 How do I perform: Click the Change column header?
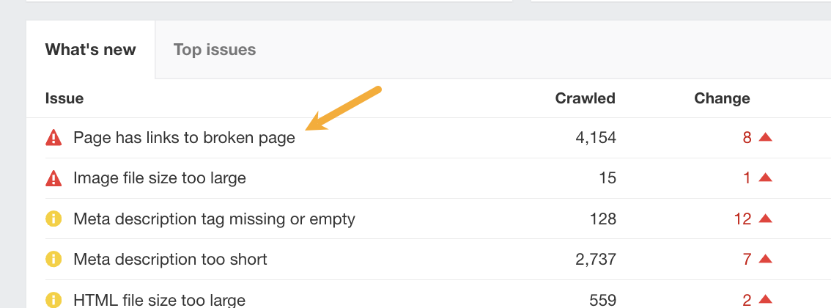pos(722,98)
